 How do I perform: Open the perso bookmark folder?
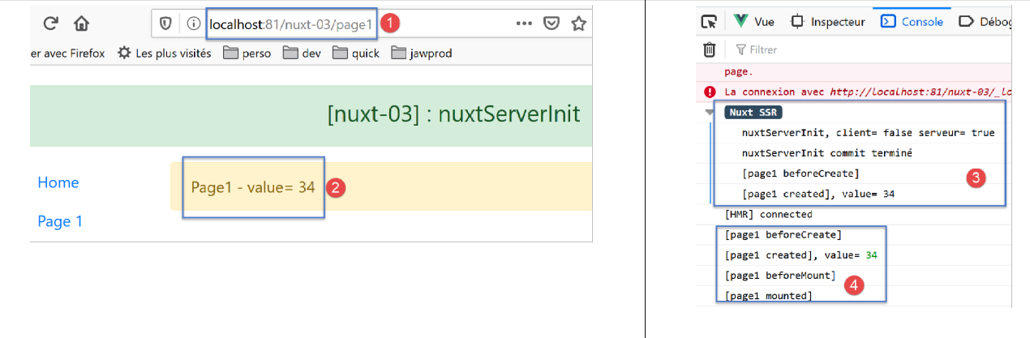(247, 53)
